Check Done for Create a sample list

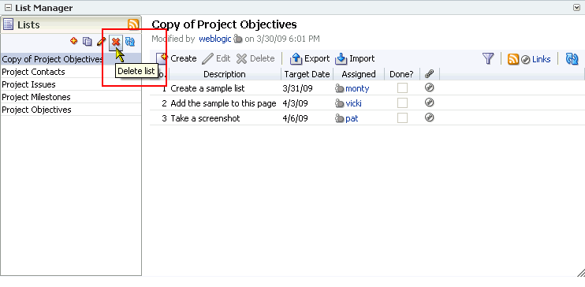click(402, 88)
